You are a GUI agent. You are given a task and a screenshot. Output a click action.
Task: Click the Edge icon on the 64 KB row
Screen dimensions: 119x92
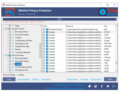[x=47, y=49]
